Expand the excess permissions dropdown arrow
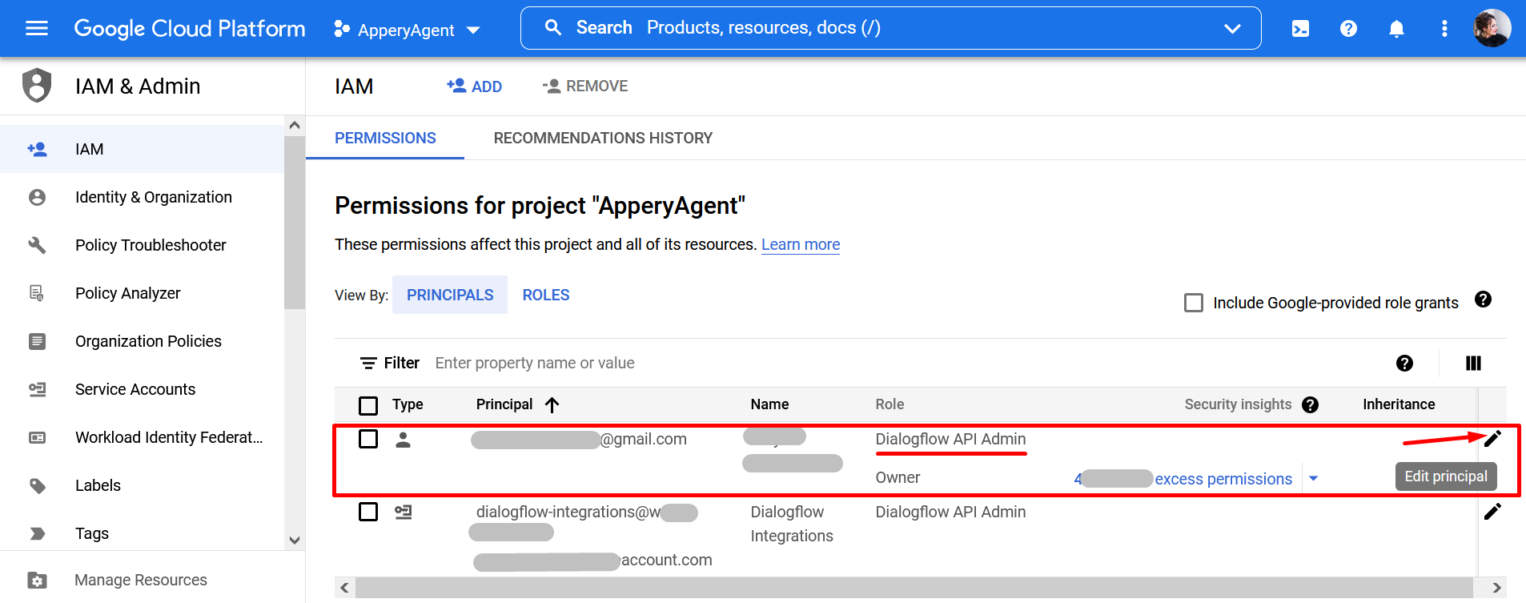The height and width of the screenshot is (603, 1526). 1313,479
